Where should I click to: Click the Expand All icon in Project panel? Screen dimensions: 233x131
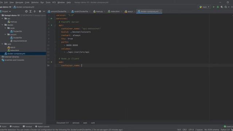(31, 11)
